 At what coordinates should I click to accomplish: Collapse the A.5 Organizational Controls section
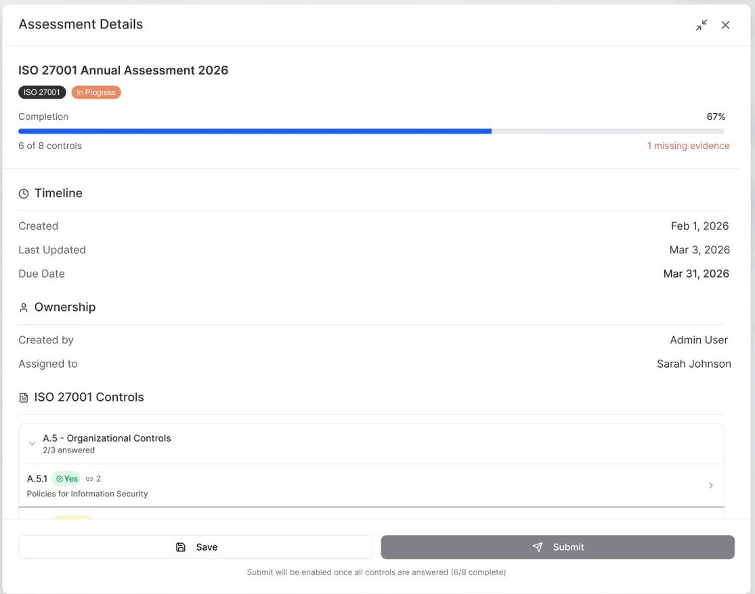coord(32,444)
